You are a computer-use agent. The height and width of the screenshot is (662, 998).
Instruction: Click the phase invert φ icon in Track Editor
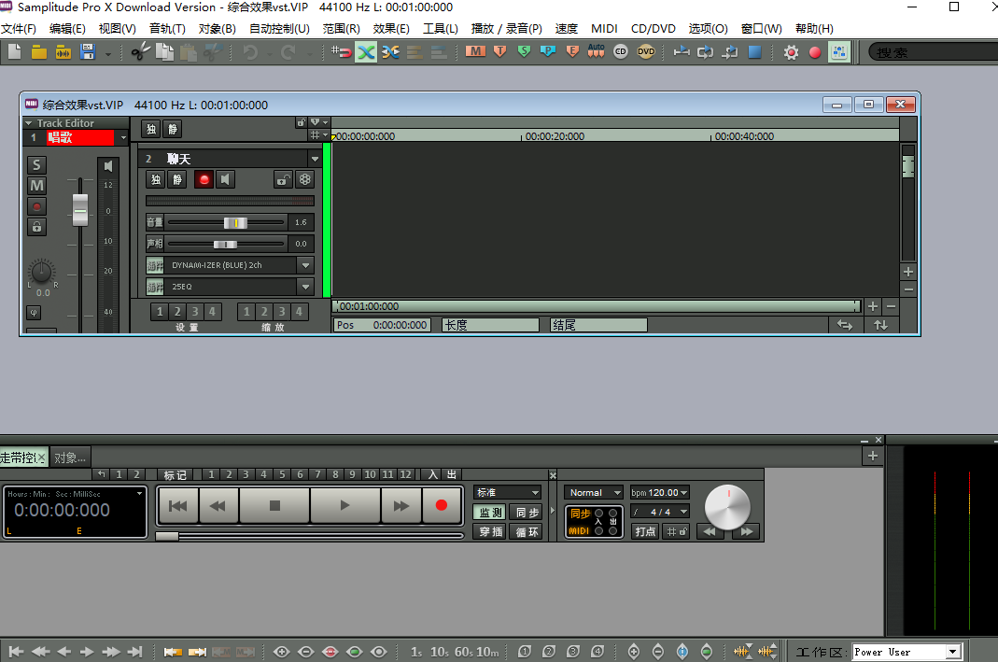[34, 313]
